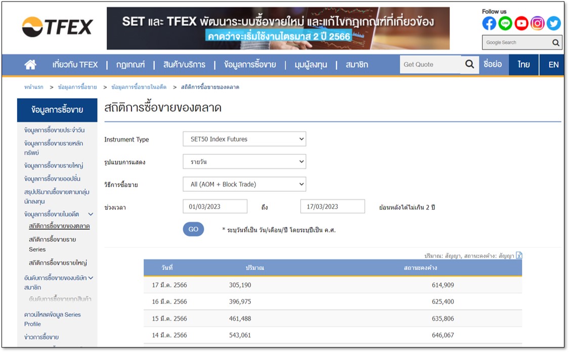The width and height of the screenshot is (569, 352).
Task: Click the ข้อมูลการซื้อขาย breadcrumb link
Action: coord(77,87)
